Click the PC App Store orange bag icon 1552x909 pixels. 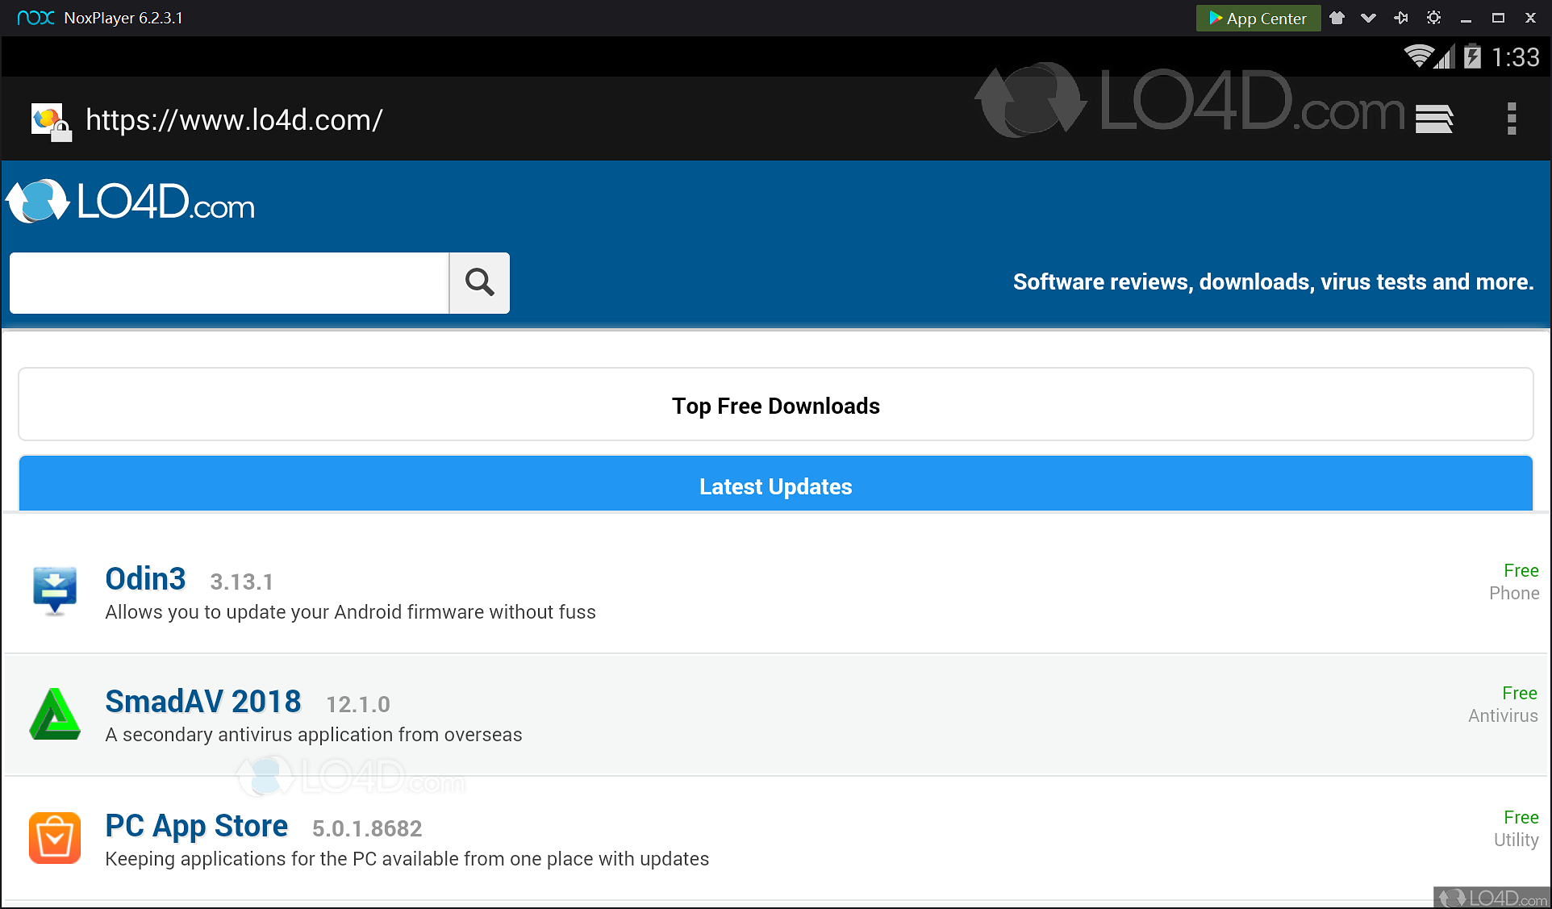click(55, 838)
